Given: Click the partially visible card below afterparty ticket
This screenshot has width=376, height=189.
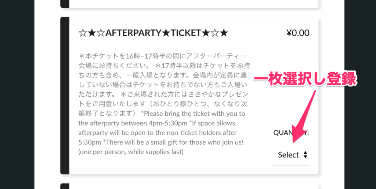Looking at the screenshot, I should [189, 186].
